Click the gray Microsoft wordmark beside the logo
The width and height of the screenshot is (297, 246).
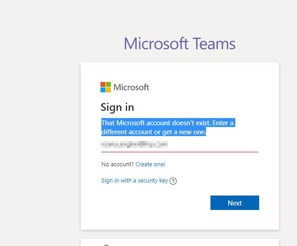(x=131, y=87)
